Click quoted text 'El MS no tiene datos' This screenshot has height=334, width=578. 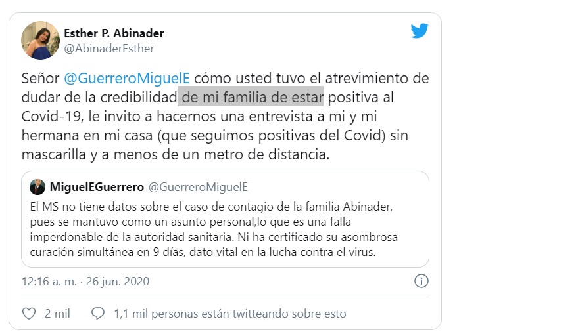click(82, 207)
